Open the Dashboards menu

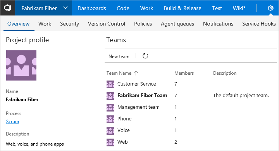pos(91,8)
